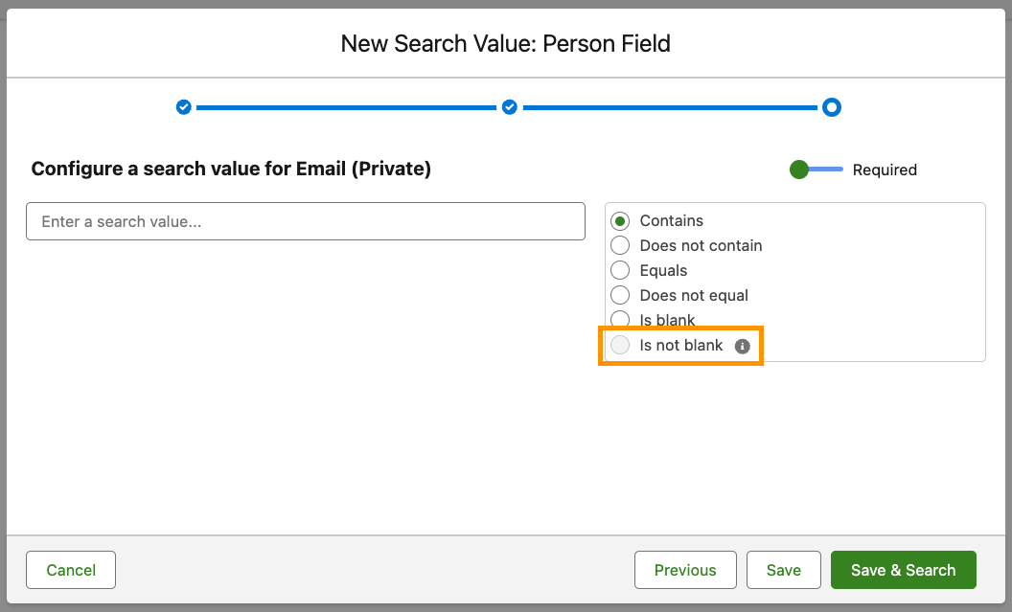Click the New Search Value dialog title
Screen dimensions: 1012x612
506,43
